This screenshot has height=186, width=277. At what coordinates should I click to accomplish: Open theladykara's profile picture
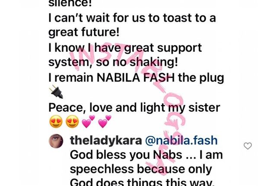[56, 141]
